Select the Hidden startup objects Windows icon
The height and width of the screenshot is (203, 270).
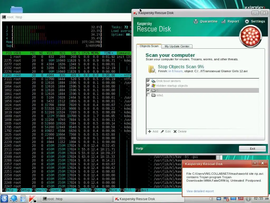click(153, 85)
